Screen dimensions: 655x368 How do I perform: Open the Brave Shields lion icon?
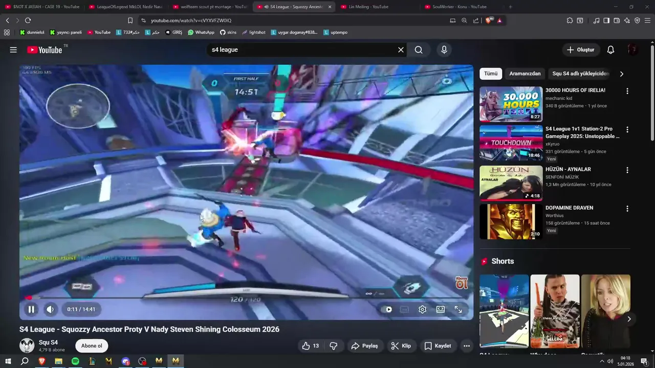coord(488,20)
